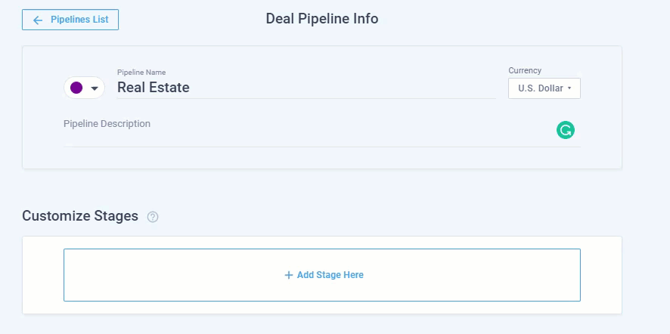The height and width of the screenshot is (334, 670).
Task: Click the help icon beside Customize Stages
Action: [153, 217]
